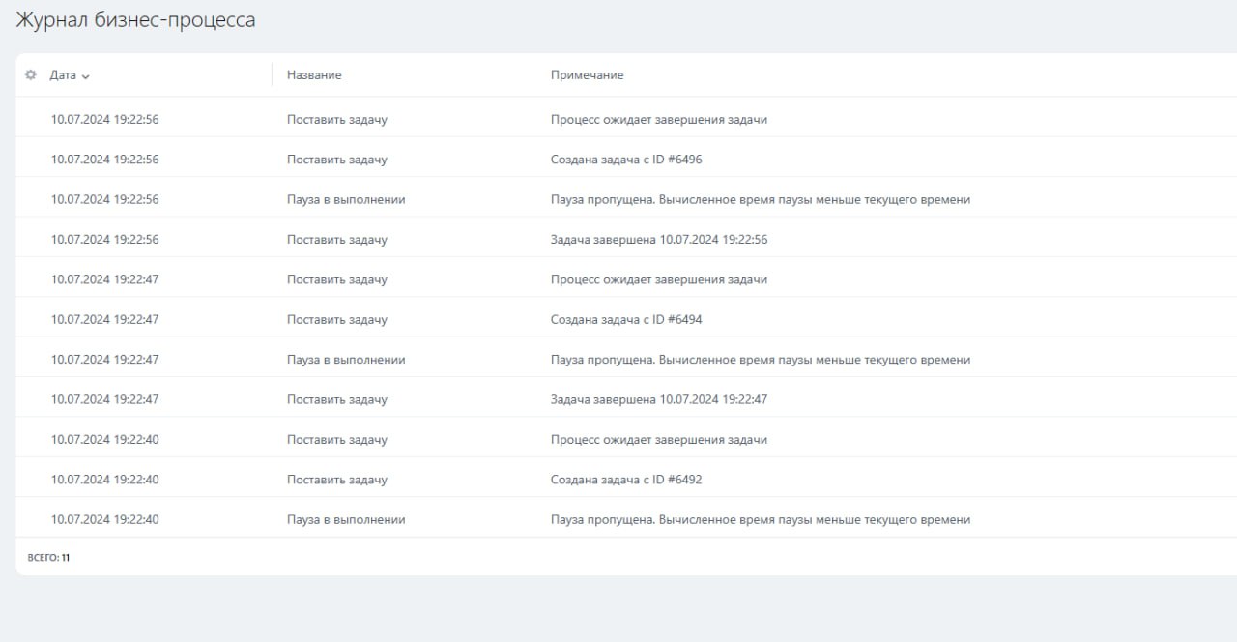This screenshot has width=1237, height=642.
Task: Click 'Поставить задачу' in the ID #6492 row
Action: [336, 480]
